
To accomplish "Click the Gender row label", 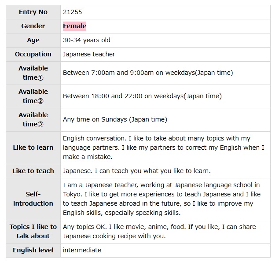I will click(x=33, y=26).
